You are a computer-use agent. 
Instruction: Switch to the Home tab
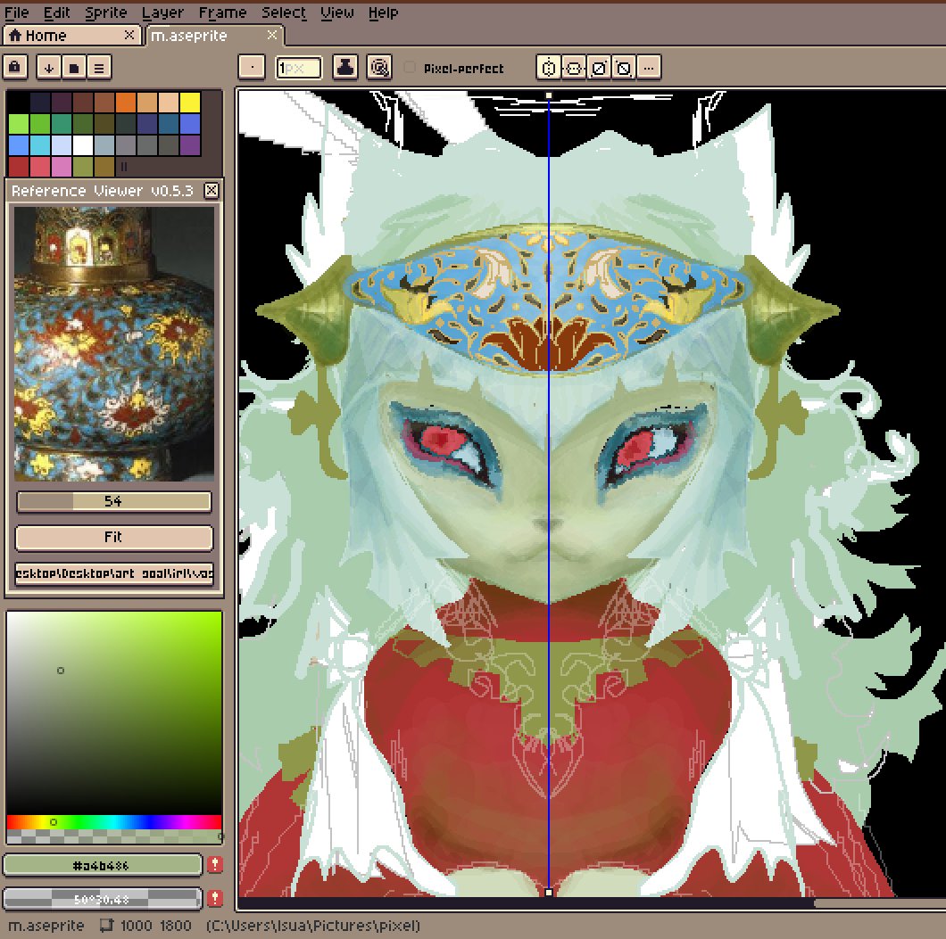pos(71,35)
